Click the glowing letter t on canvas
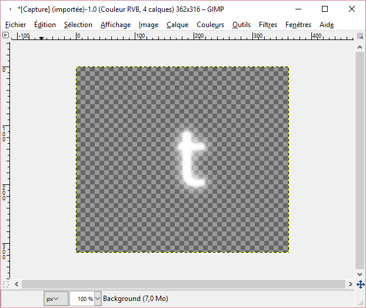The height and width of the screenshot is (308, 366). point(191,160)
